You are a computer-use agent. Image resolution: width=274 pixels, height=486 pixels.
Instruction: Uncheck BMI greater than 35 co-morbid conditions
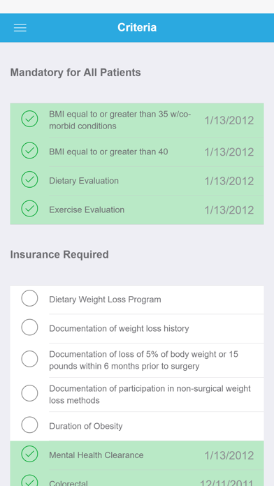[29, 119]
